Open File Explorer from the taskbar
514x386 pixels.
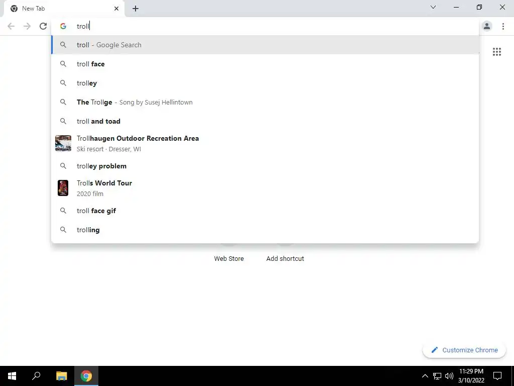point(61,376)
